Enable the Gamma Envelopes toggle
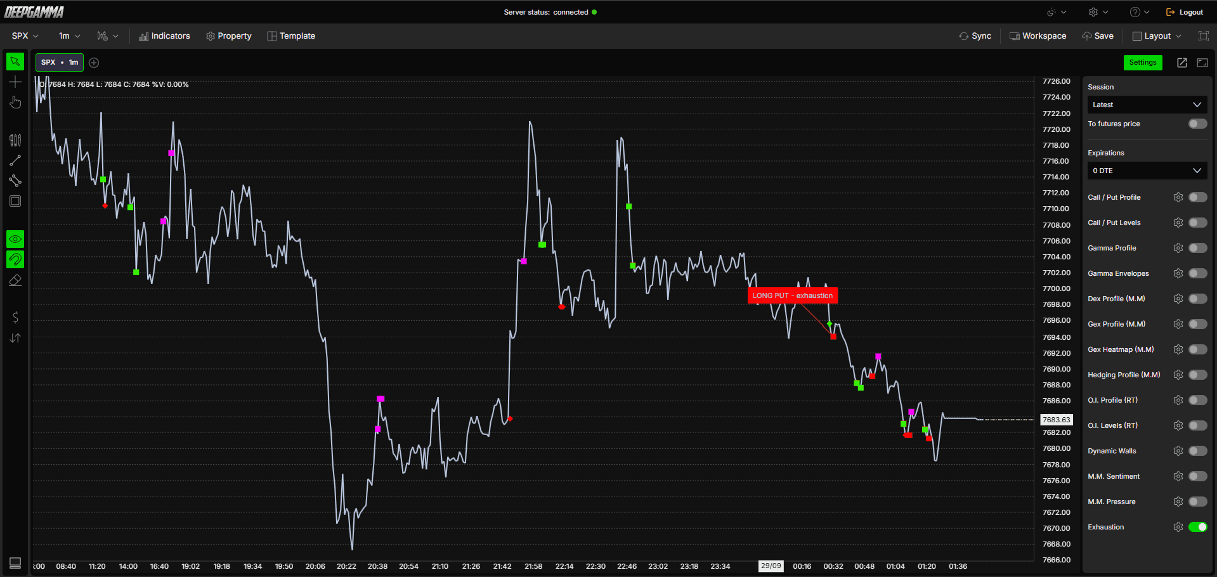The width and height of the screenshot is (1217, 577). [1198, 273]
